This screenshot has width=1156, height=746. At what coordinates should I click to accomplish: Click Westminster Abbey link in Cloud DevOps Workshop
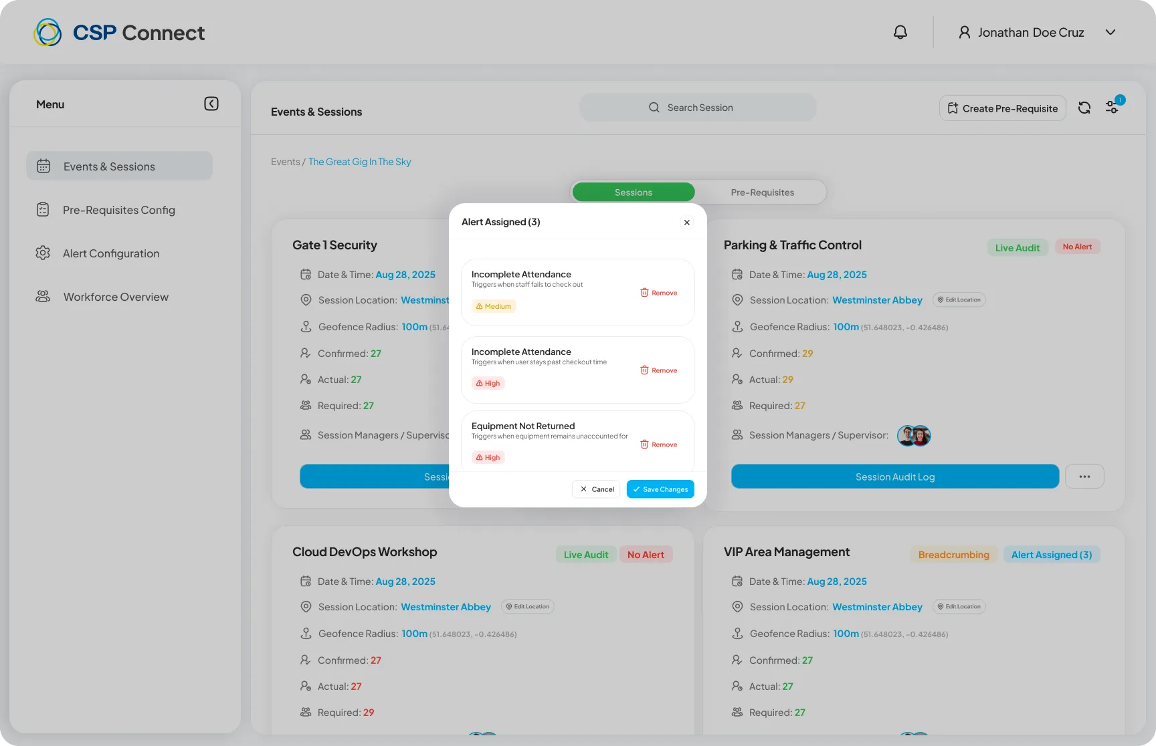pos(446,607)
